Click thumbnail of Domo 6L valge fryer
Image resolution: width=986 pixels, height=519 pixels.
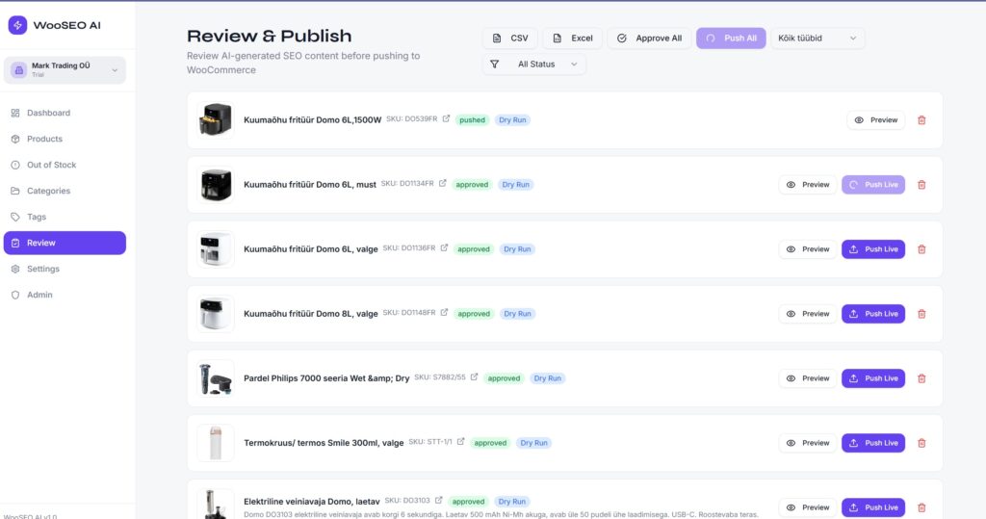[216, 249]
